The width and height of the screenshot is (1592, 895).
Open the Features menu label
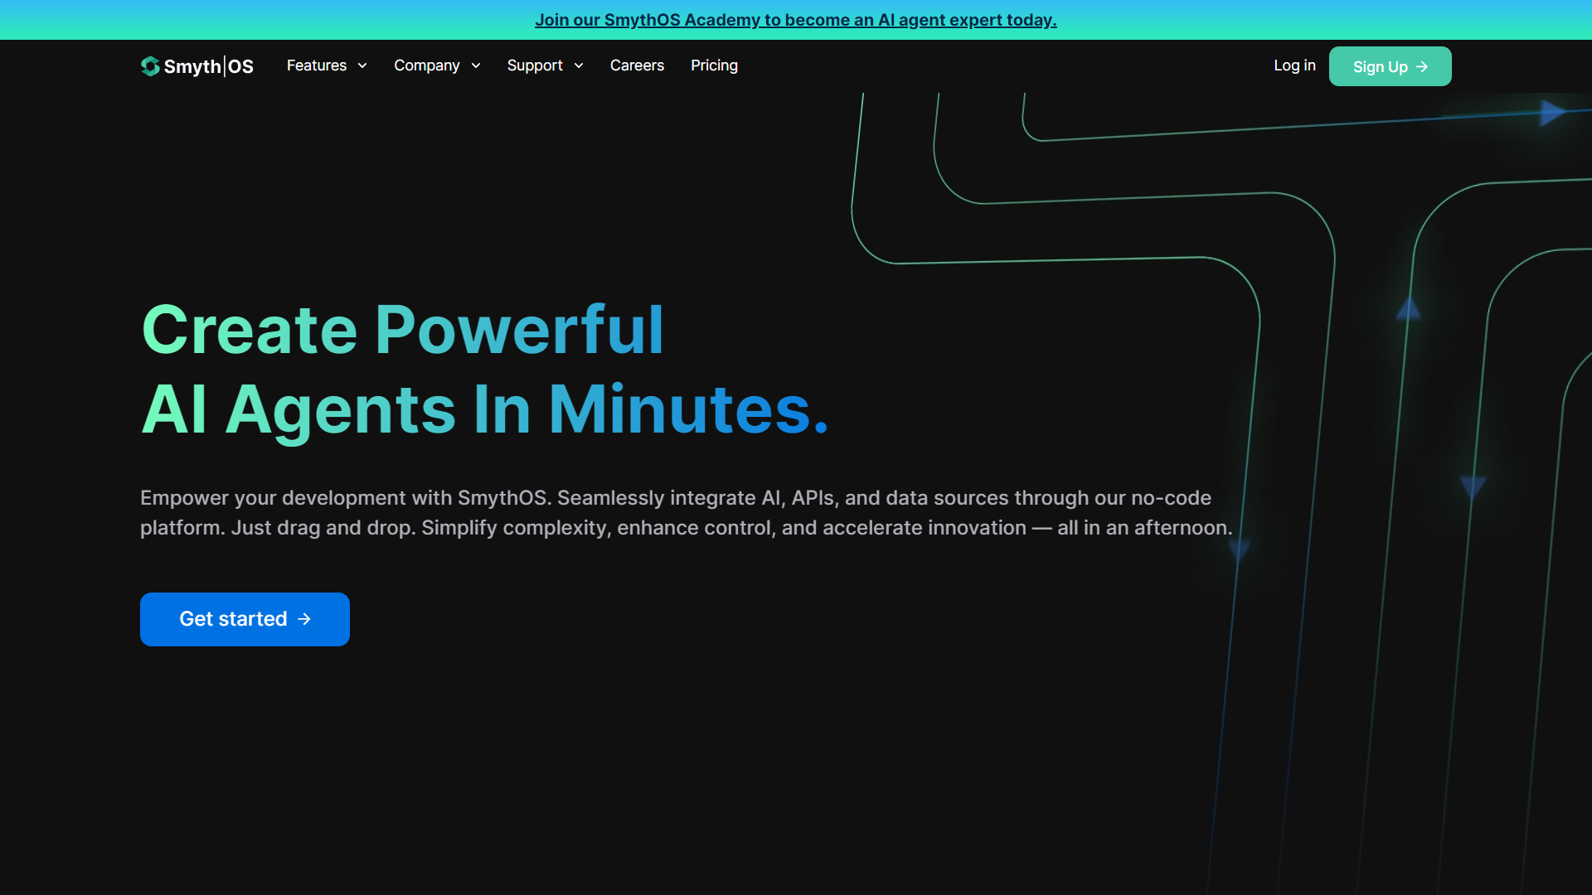(x=317, y=65)
